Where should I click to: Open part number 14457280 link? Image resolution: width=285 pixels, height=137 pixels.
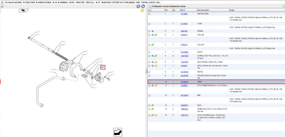(x=184, y=56)
